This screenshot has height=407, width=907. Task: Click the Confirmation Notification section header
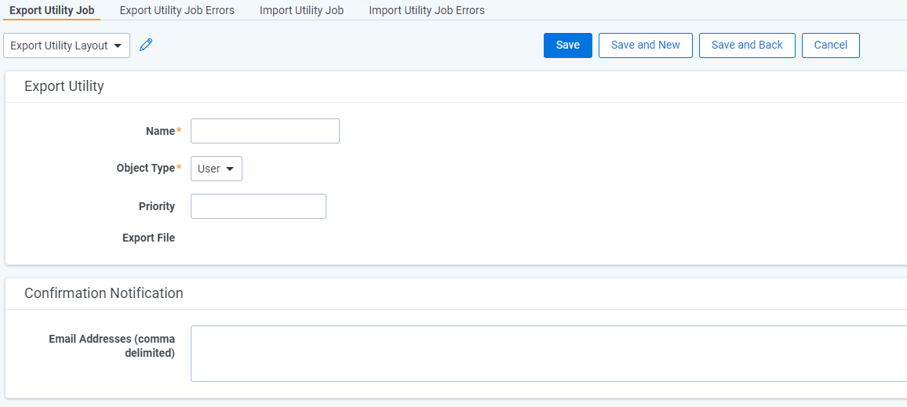pyautogui.click(x=104, y=293)
